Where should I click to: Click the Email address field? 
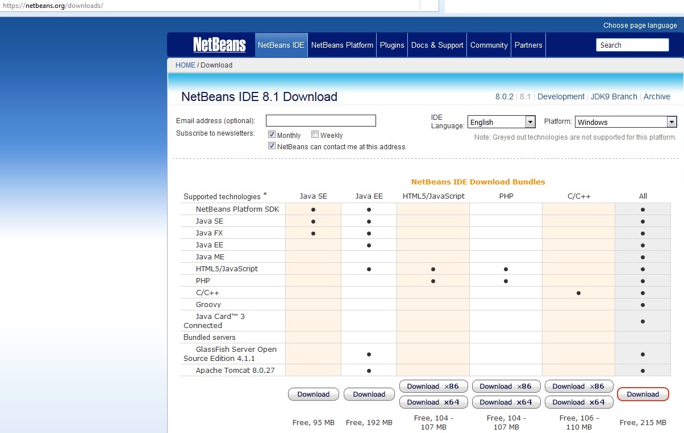click(321, 120)
